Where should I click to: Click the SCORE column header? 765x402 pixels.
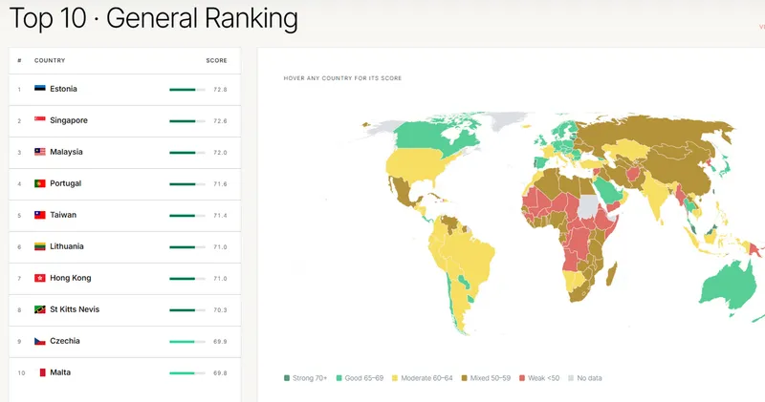point(217,60)
